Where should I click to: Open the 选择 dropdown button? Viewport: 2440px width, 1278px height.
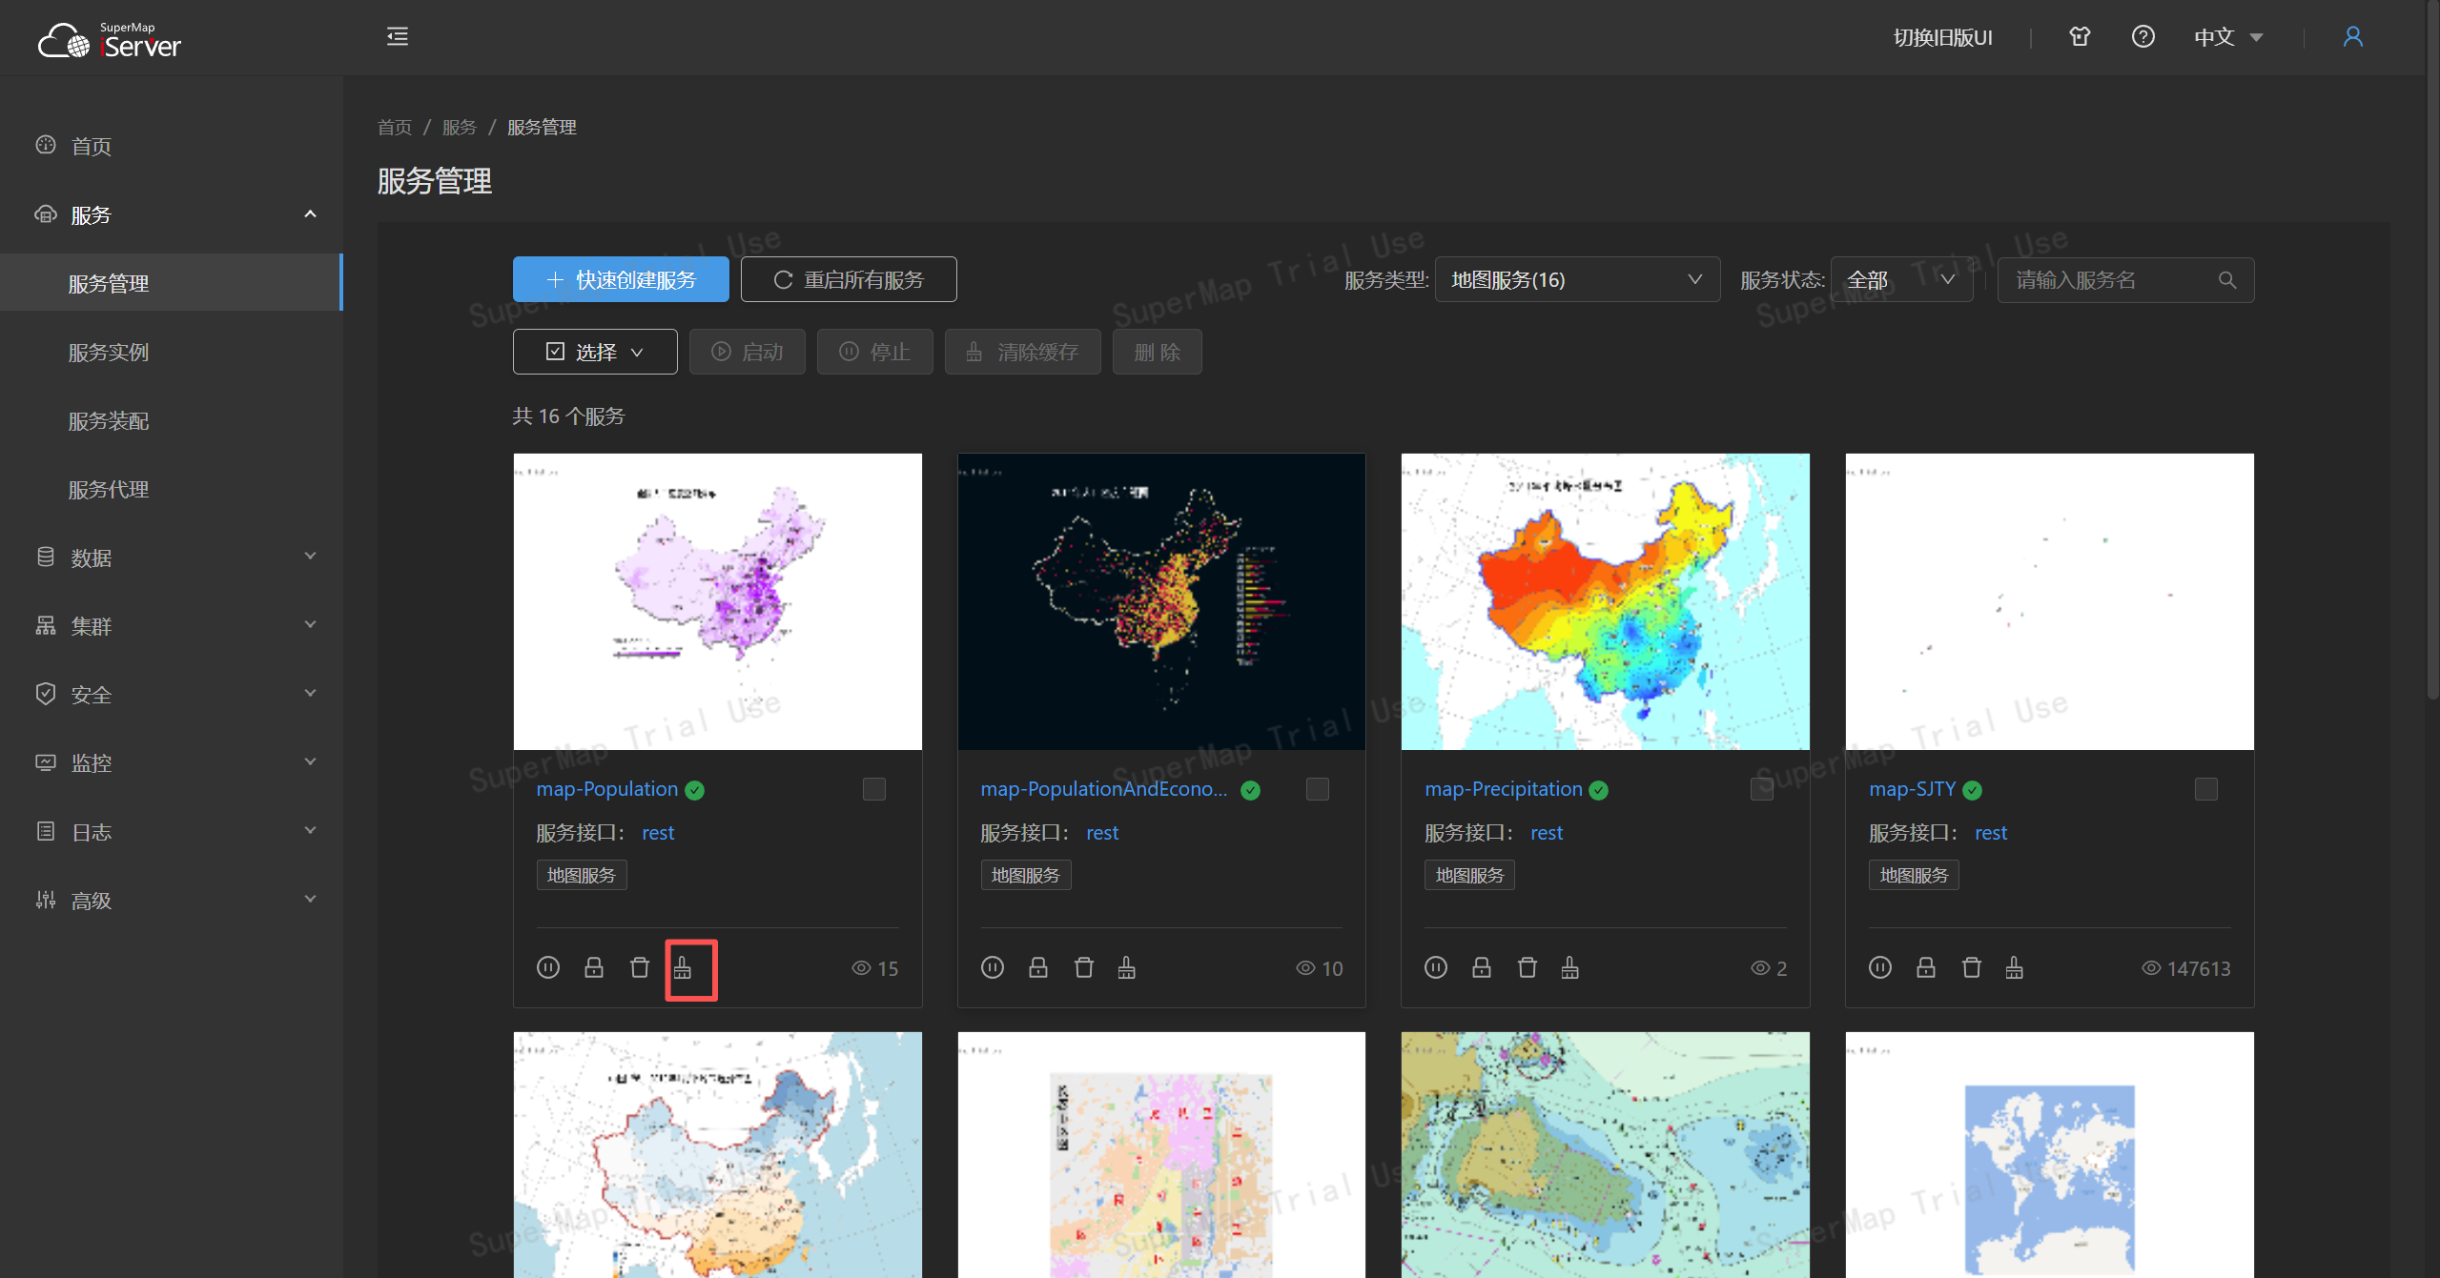point(595,353)
